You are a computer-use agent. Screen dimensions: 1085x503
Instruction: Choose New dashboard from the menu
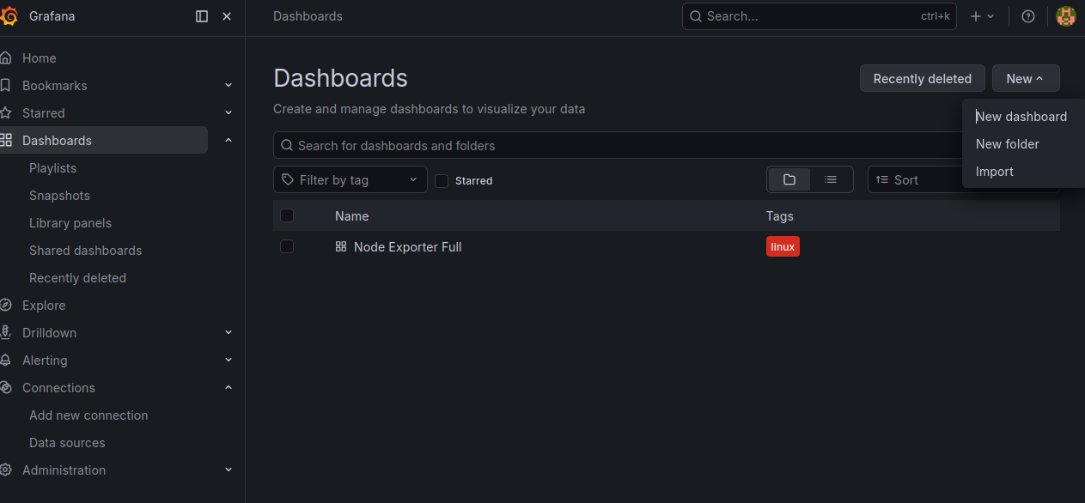[1021, 117]
